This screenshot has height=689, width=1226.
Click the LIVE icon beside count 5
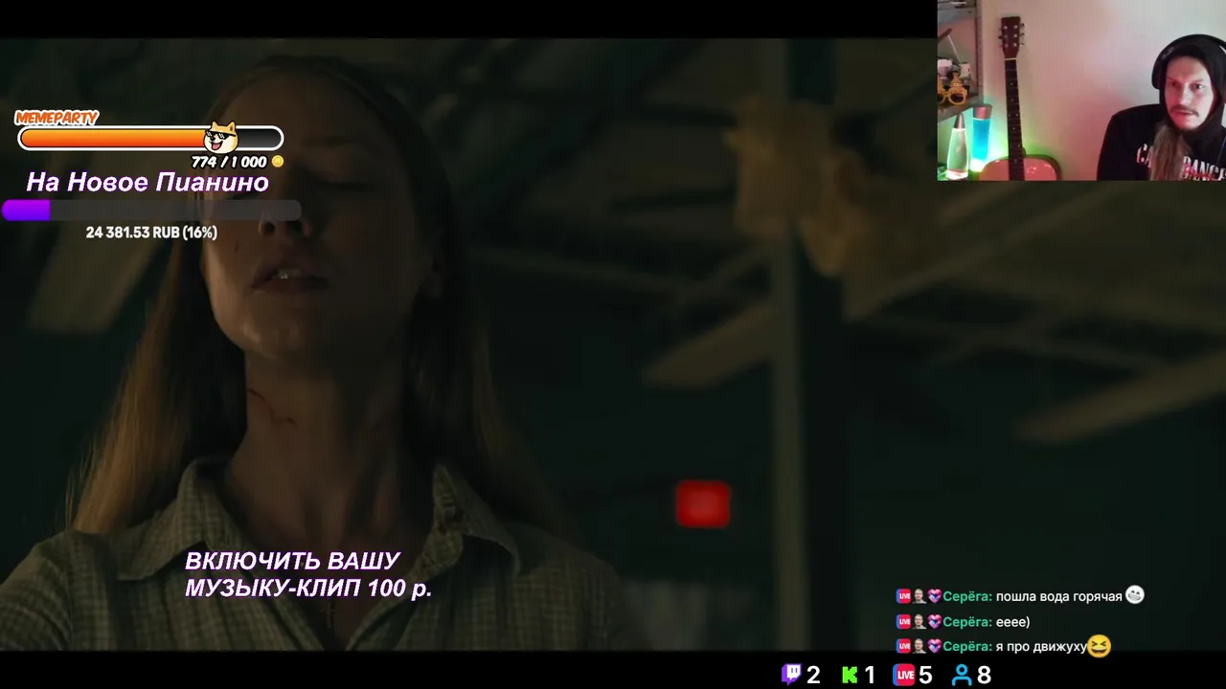click(x=904, y=675)
